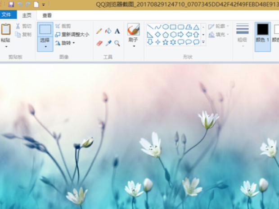Select the Eraser tool

coord(99,43)
